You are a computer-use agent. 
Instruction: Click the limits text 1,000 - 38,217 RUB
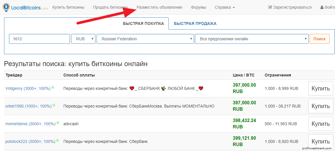tap(283, 106)
